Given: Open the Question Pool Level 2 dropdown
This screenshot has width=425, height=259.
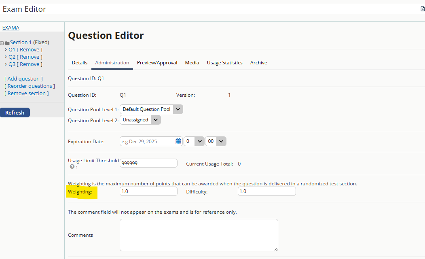Looking at the screenshot, I should (x=140, y=120).
